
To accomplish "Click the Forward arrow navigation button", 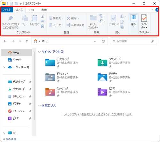I will [13, 41].
